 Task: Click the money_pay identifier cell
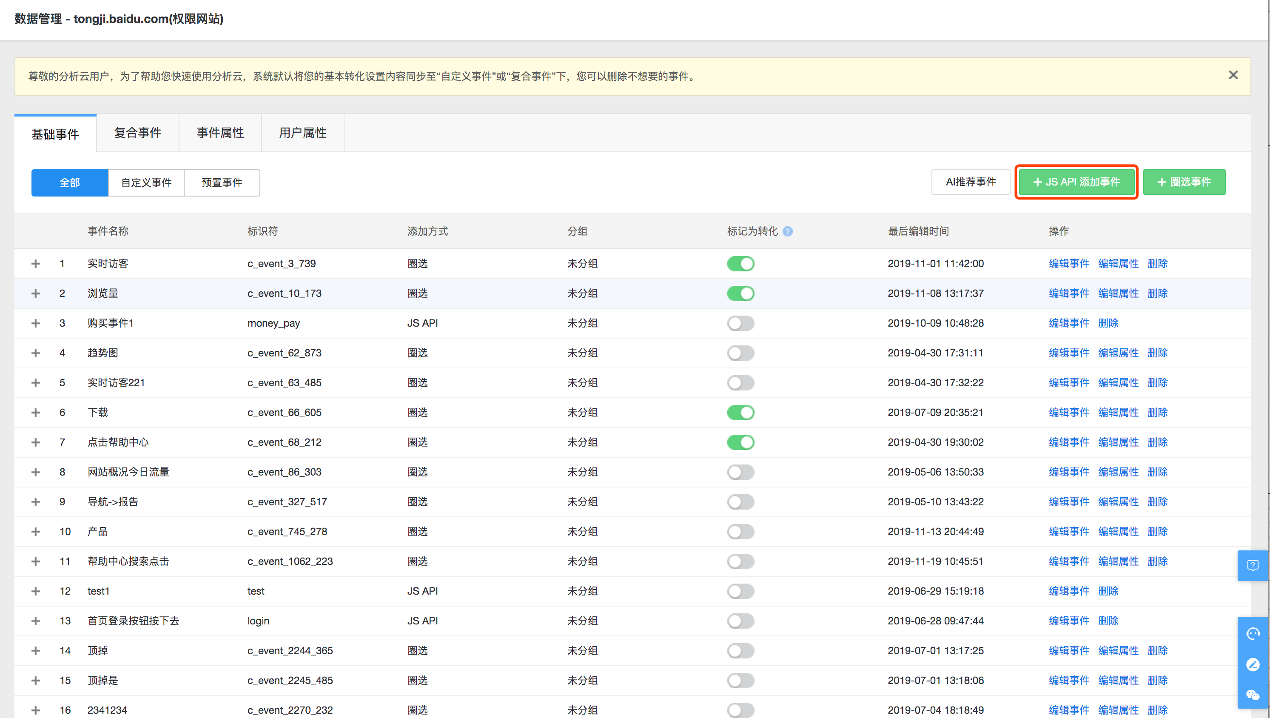click(273, 324)
